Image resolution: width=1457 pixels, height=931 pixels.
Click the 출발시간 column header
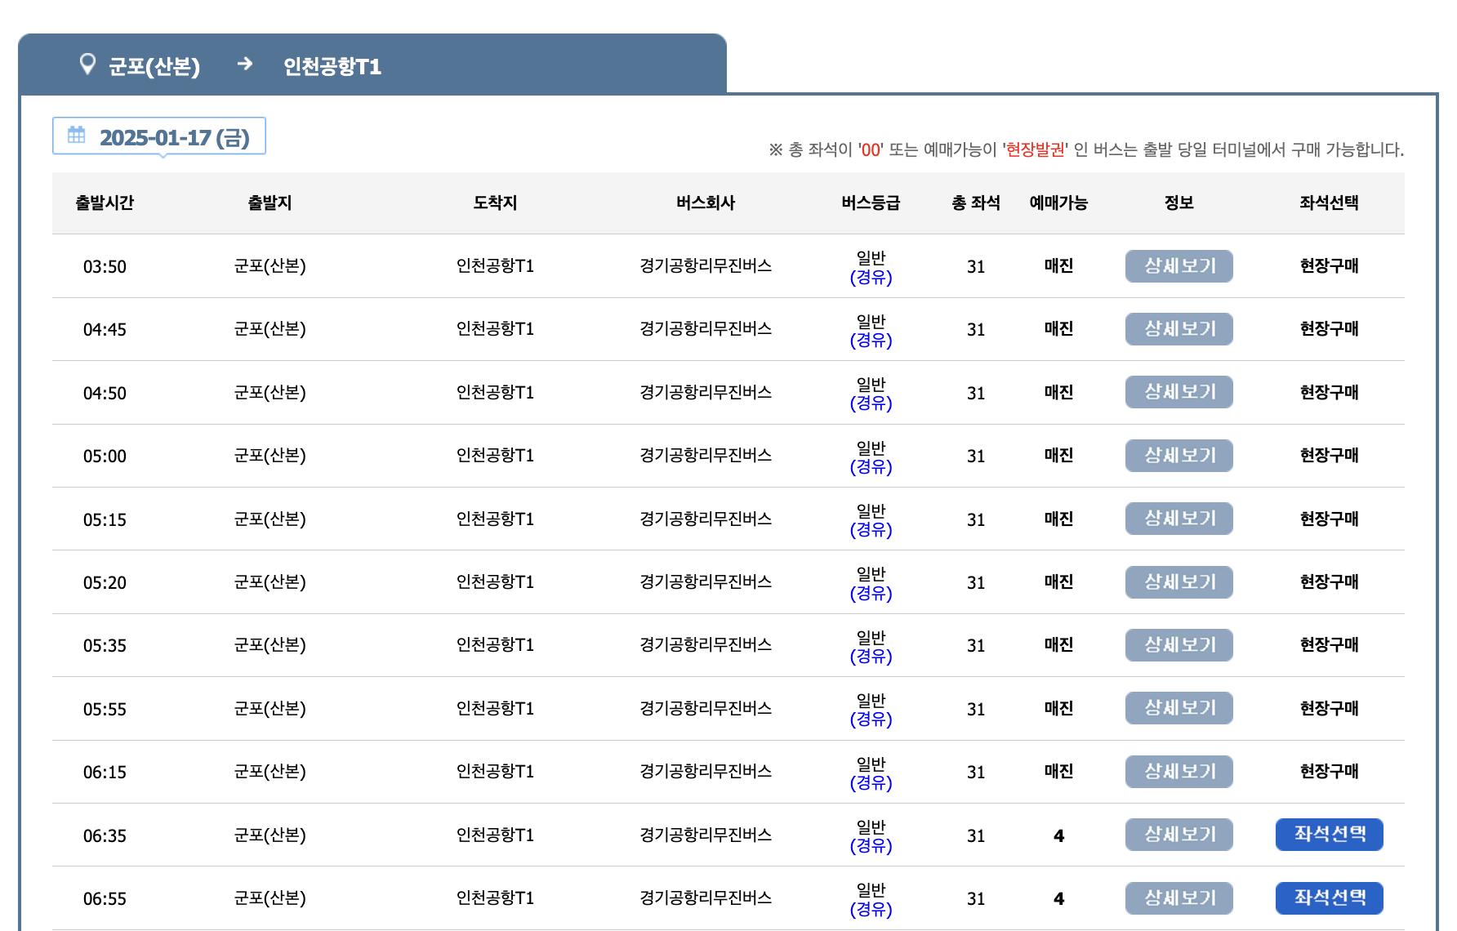click(105, 203)
